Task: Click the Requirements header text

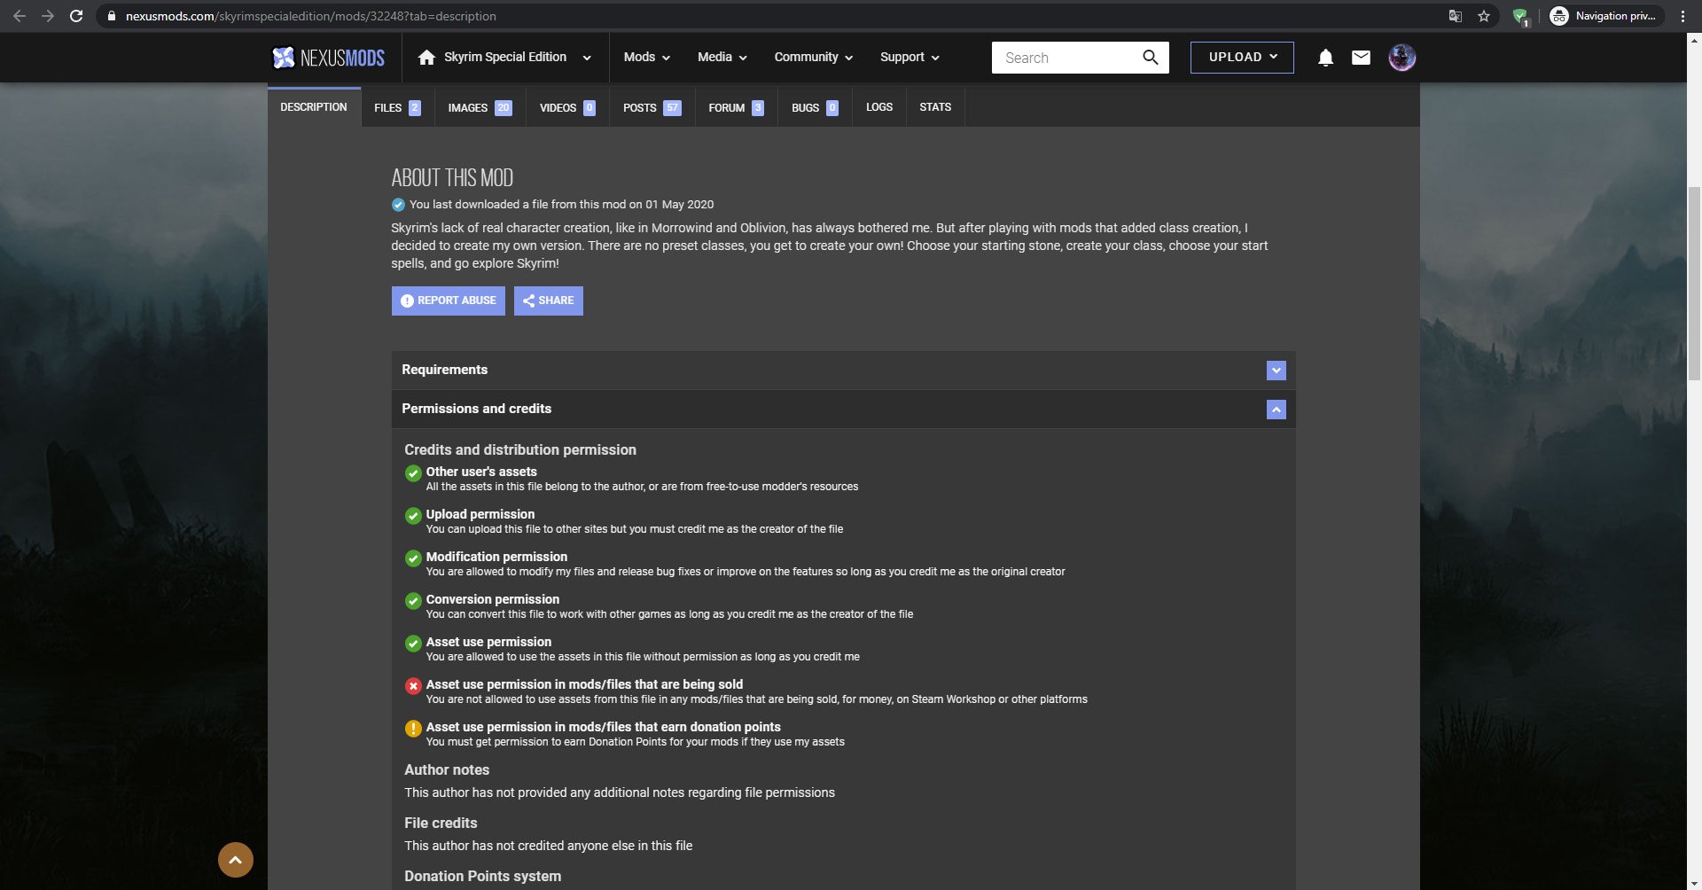Action: 444,370
